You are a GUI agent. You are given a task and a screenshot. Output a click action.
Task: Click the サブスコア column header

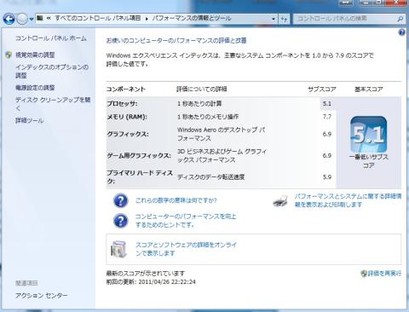click(x=322, y=90)
